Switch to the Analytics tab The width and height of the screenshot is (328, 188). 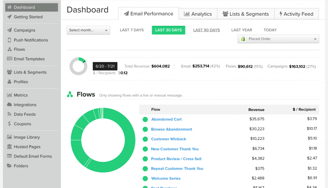[x=198, y=14]
